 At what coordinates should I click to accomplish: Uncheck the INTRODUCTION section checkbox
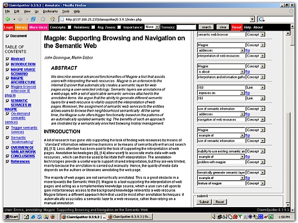tap(7, 64)
